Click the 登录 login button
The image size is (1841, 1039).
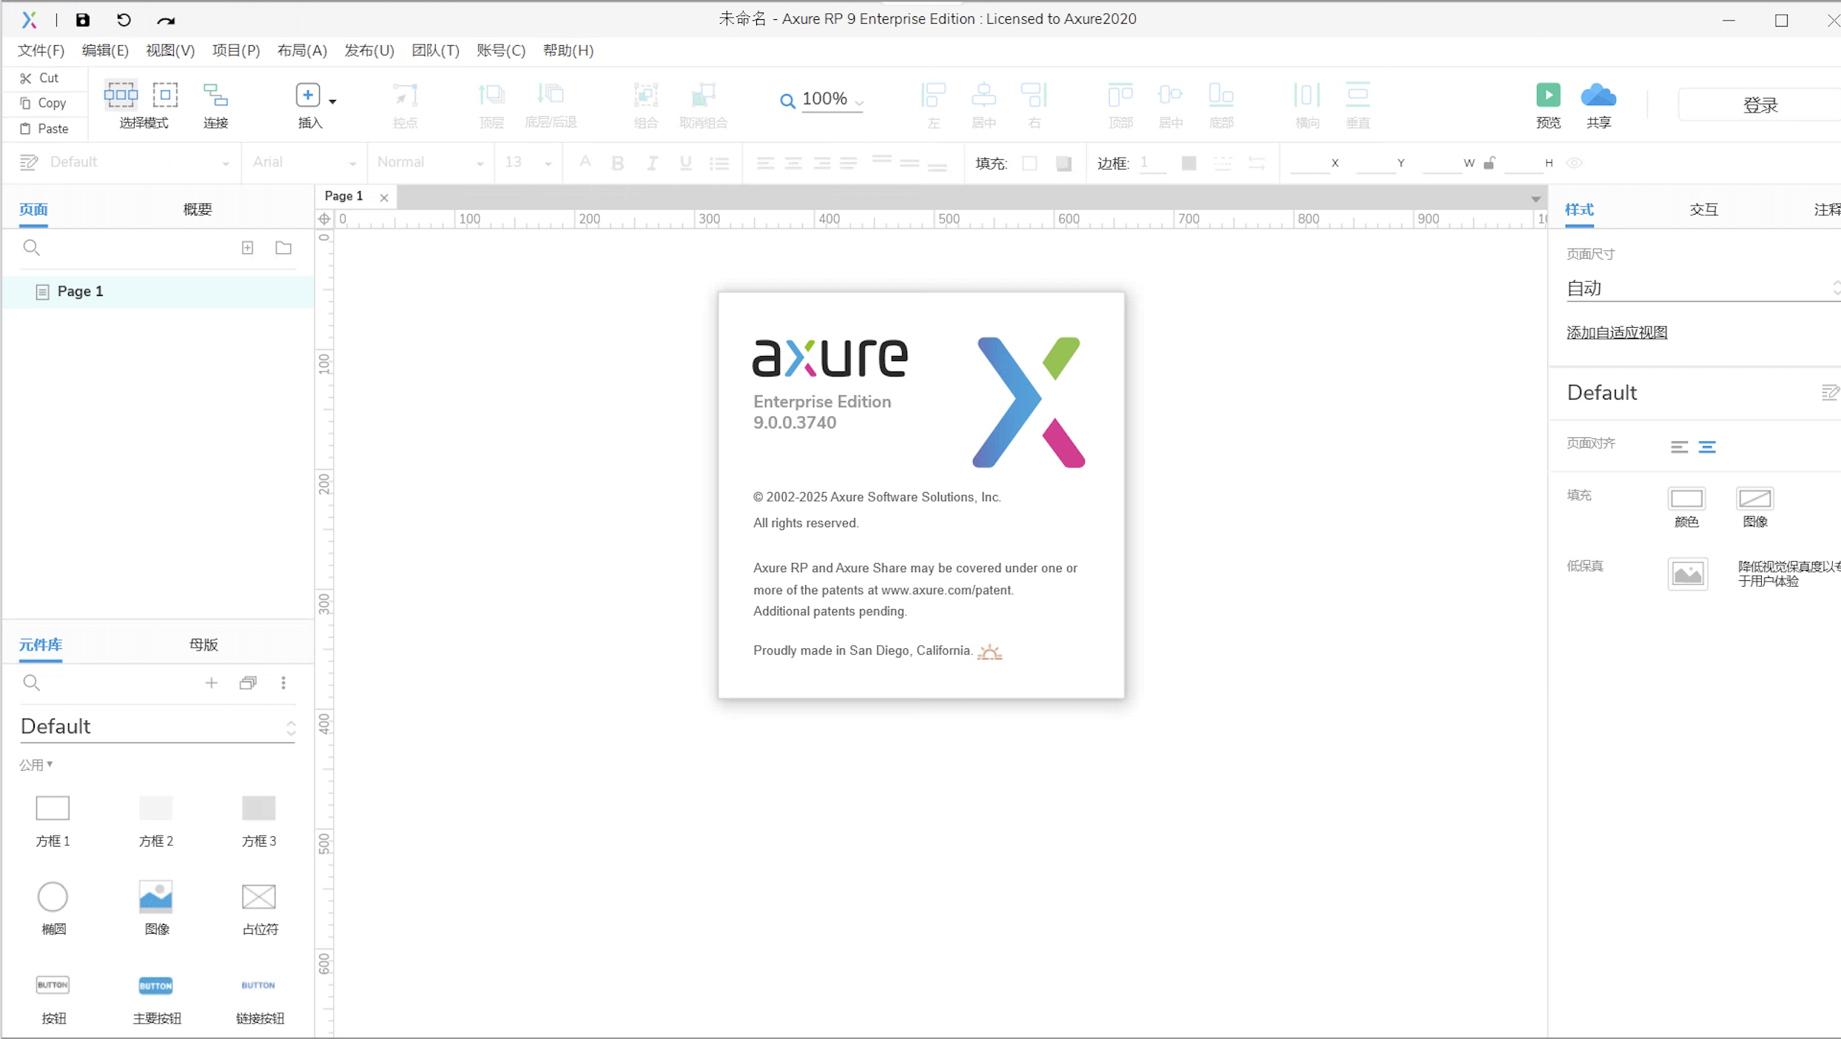pyautogui.click(x=1761, y=104)
